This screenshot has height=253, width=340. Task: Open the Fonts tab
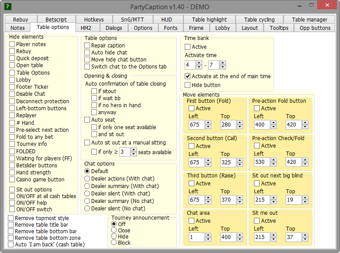(171, 28)
